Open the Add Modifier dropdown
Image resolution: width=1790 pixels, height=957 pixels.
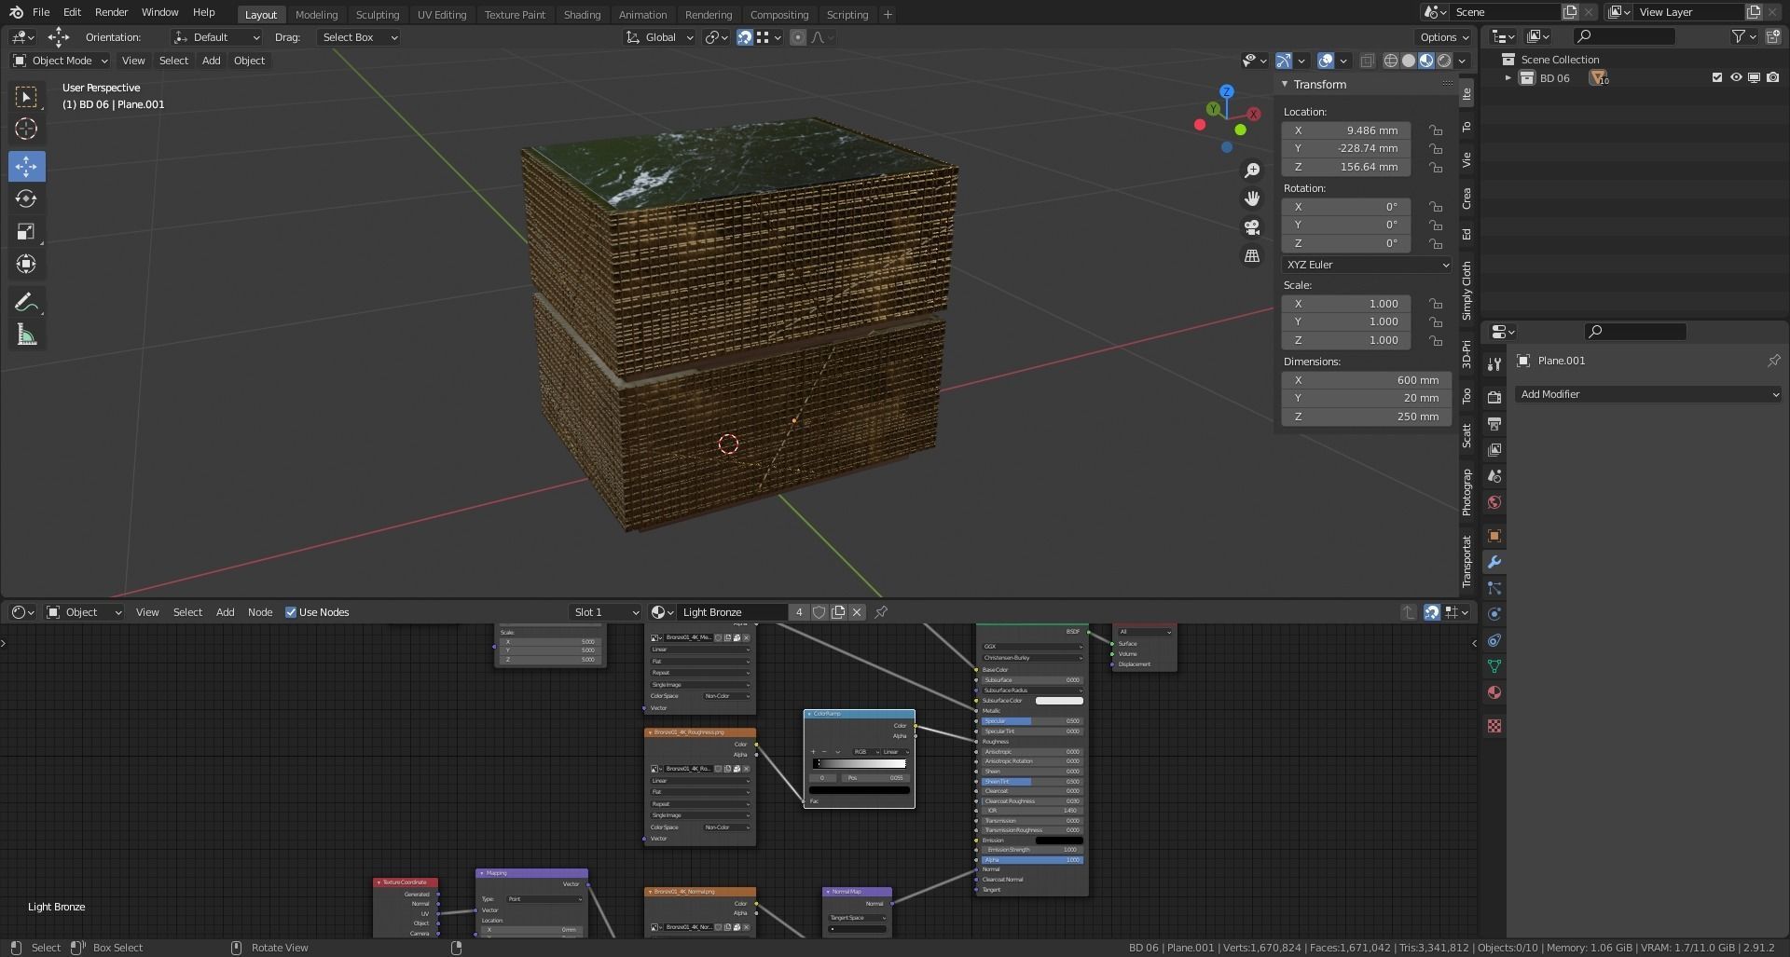tap(1647, 394)
